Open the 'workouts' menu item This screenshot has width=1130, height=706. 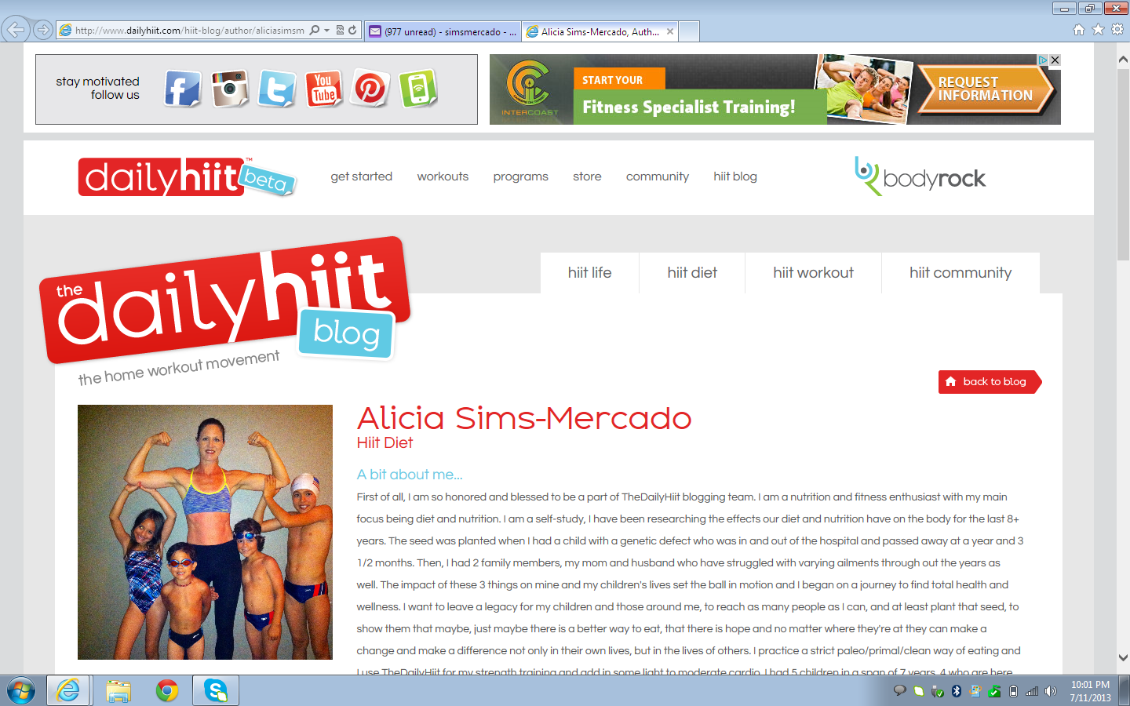coord(443,176)
